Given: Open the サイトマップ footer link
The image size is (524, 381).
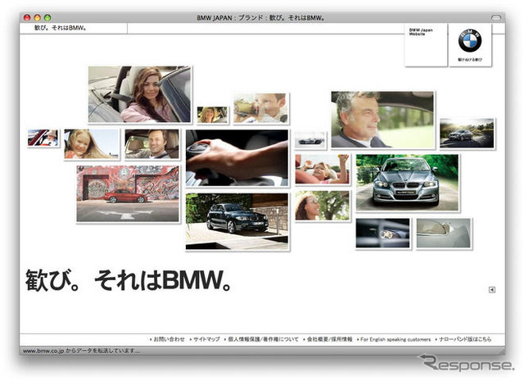Looking at the screenshot, I should (205, 339).
